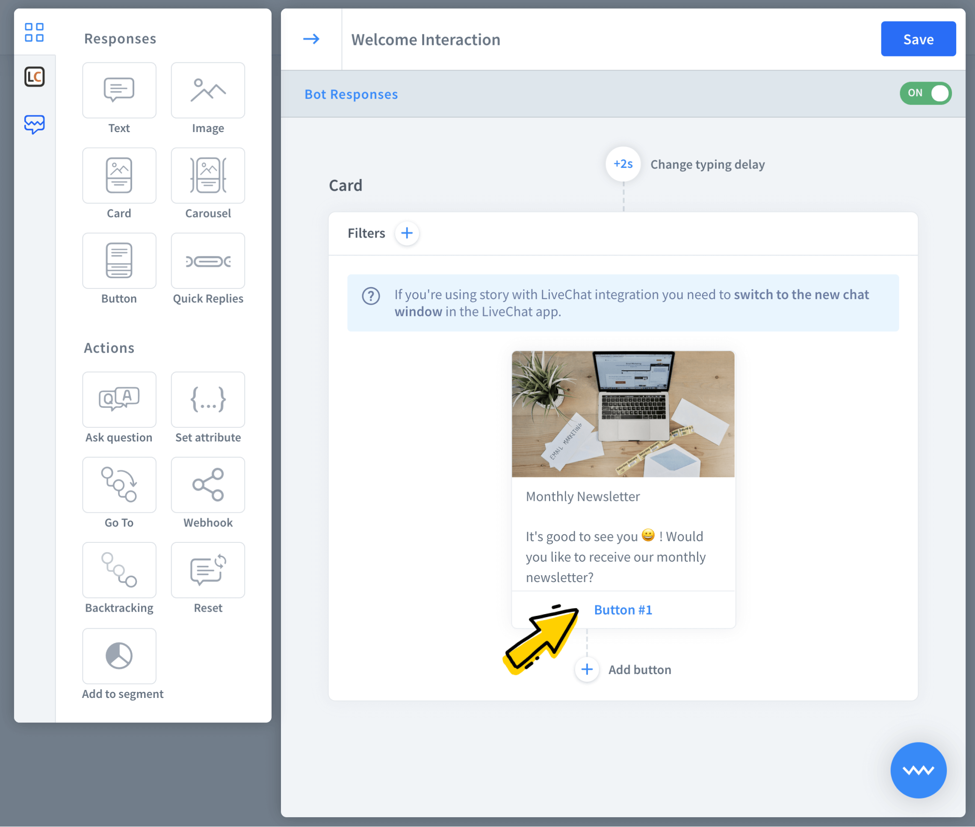The image size is (975, 827).
Task: Open the stories grid view in sidebar
Action: pyautogui.click(x=35, y=32)
